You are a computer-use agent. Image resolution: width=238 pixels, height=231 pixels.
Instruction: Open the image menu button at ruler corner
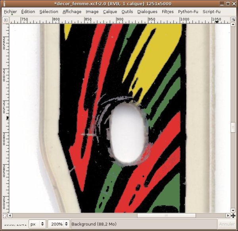[x=6, y=19]
